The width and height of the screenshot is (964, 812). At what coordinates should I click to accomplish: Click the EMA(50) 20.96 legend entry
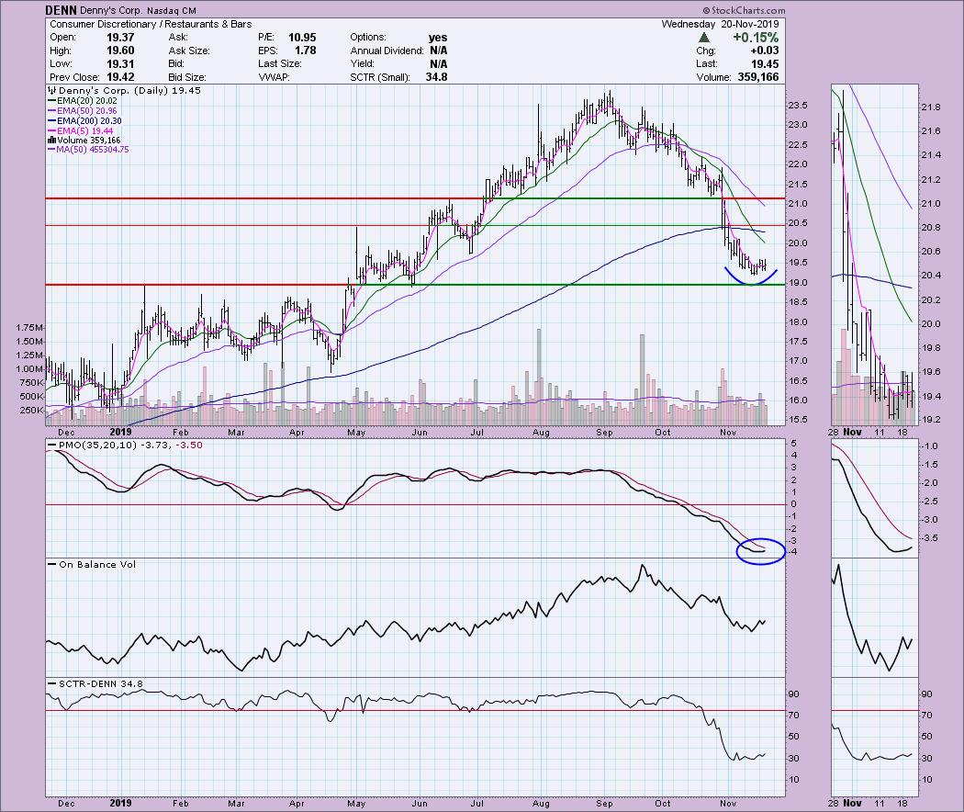coord(83,111)
